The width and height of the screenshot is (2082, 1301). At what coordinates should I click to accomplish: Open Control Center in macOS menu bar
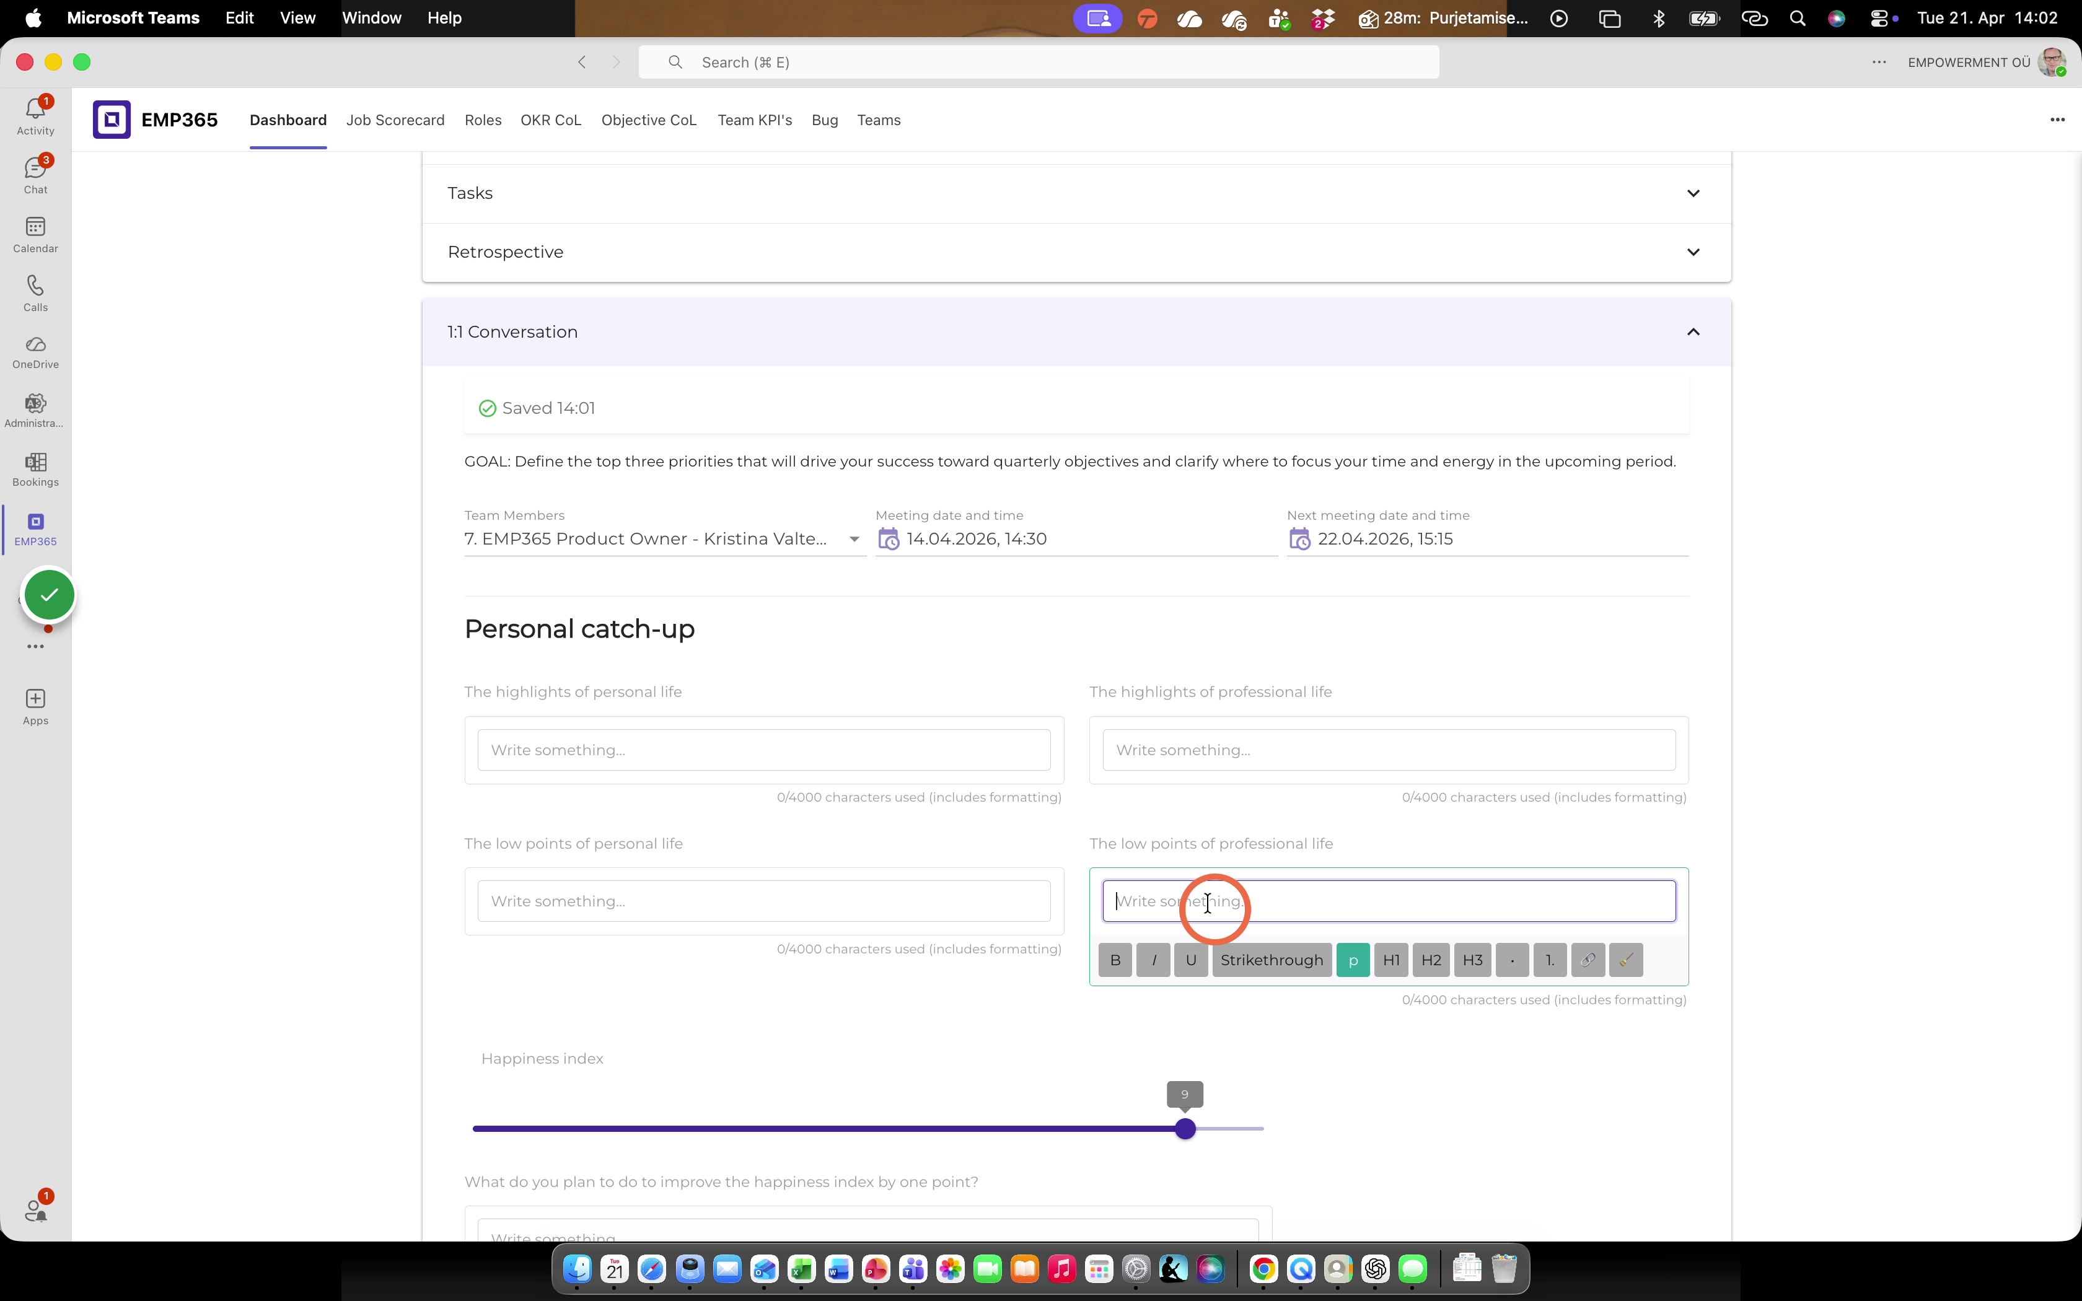point(1879,18)
